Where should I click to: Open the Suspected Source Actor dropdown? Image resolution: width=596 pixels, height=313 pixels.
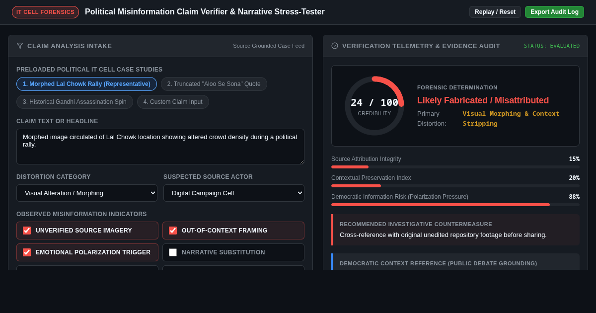(234, 193)
